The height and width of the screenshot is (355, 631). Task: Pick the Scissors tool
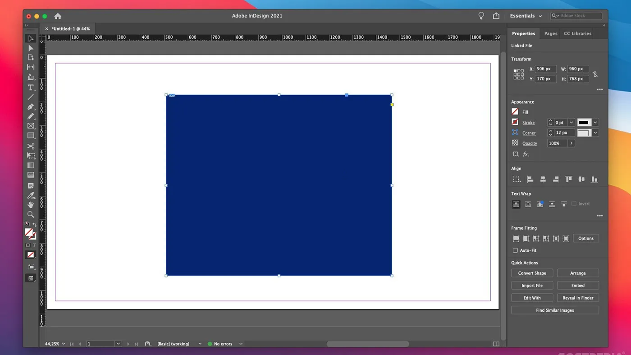[x=31, y=146]
